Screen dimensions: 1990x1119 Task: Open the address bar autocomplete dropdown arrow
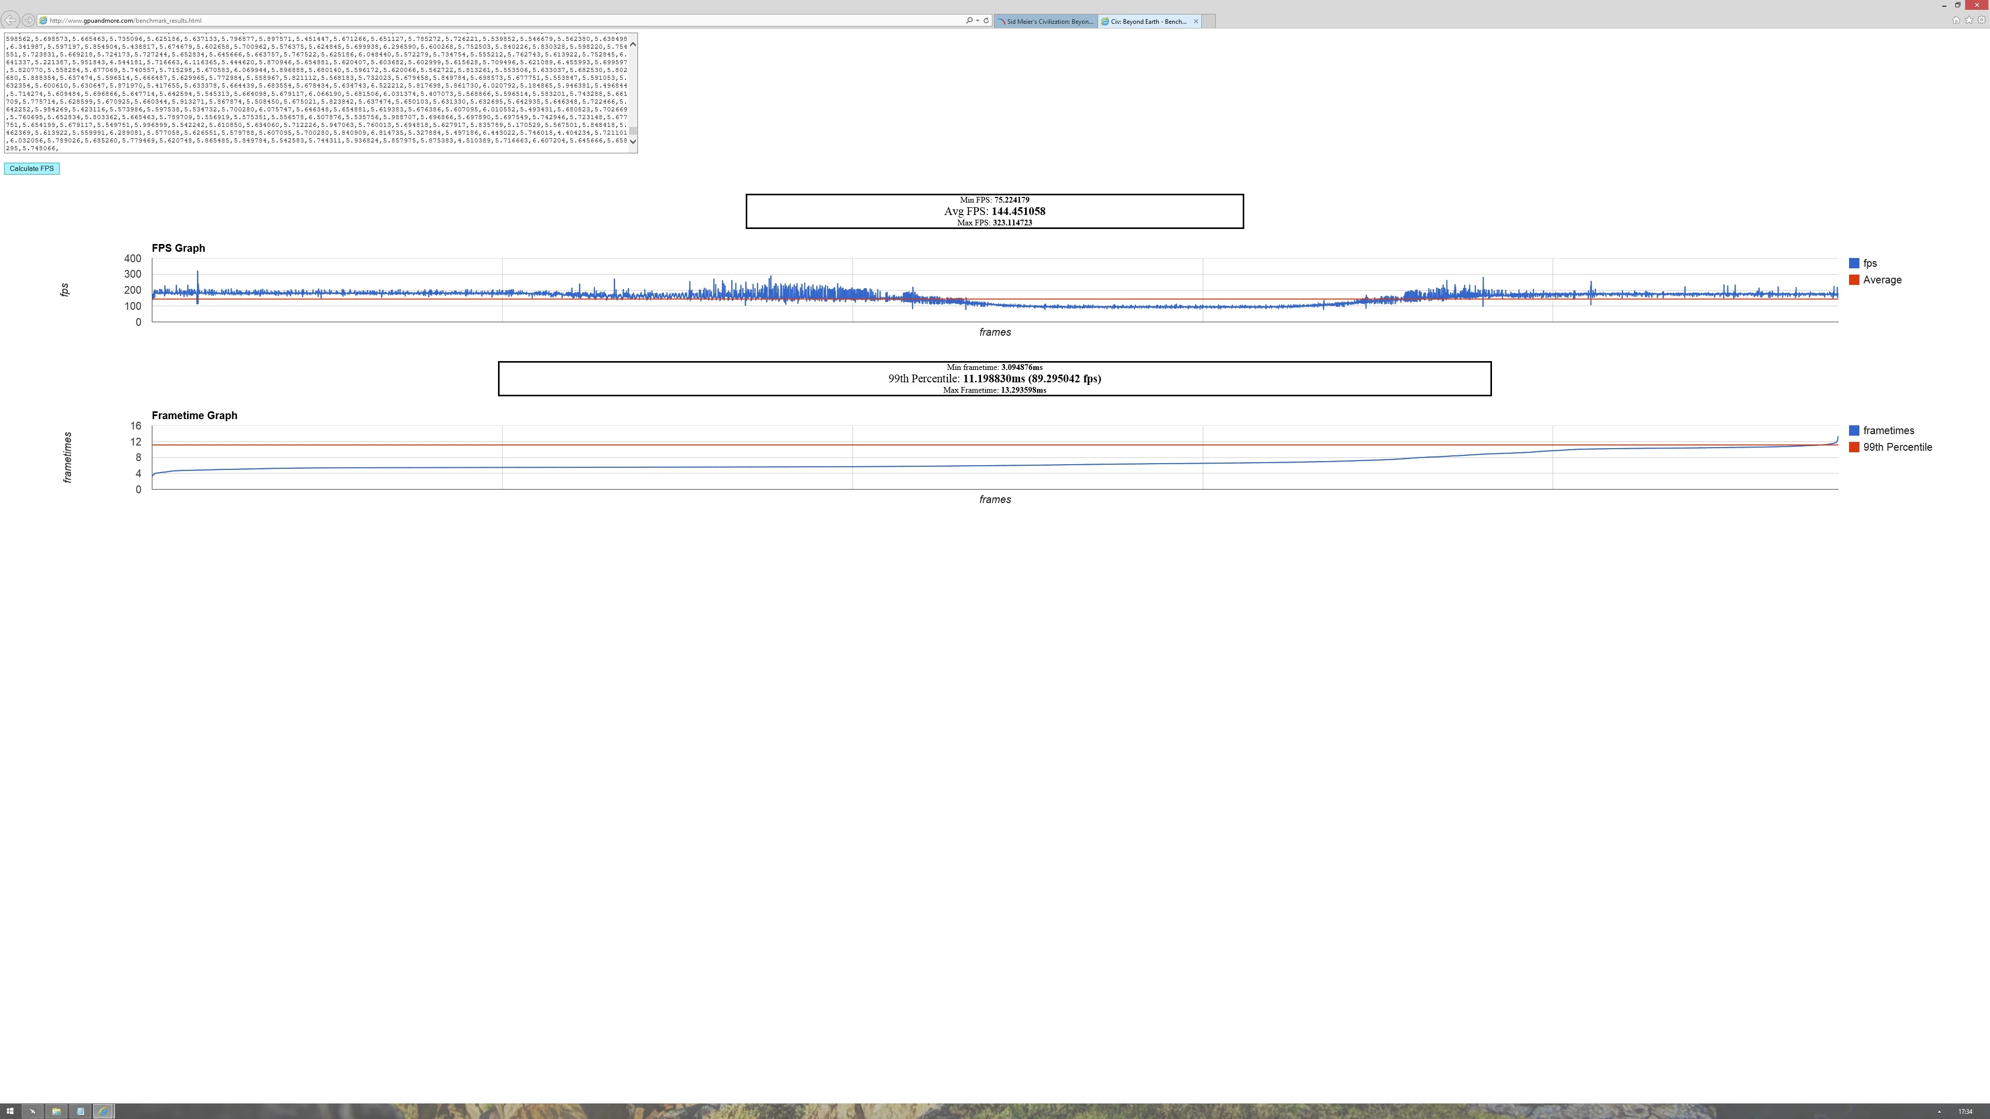pyautogui.click(x=977, y=21)
